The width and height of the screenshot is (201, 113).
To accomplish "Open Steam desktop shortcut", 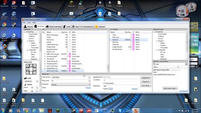I will [14, 26].
